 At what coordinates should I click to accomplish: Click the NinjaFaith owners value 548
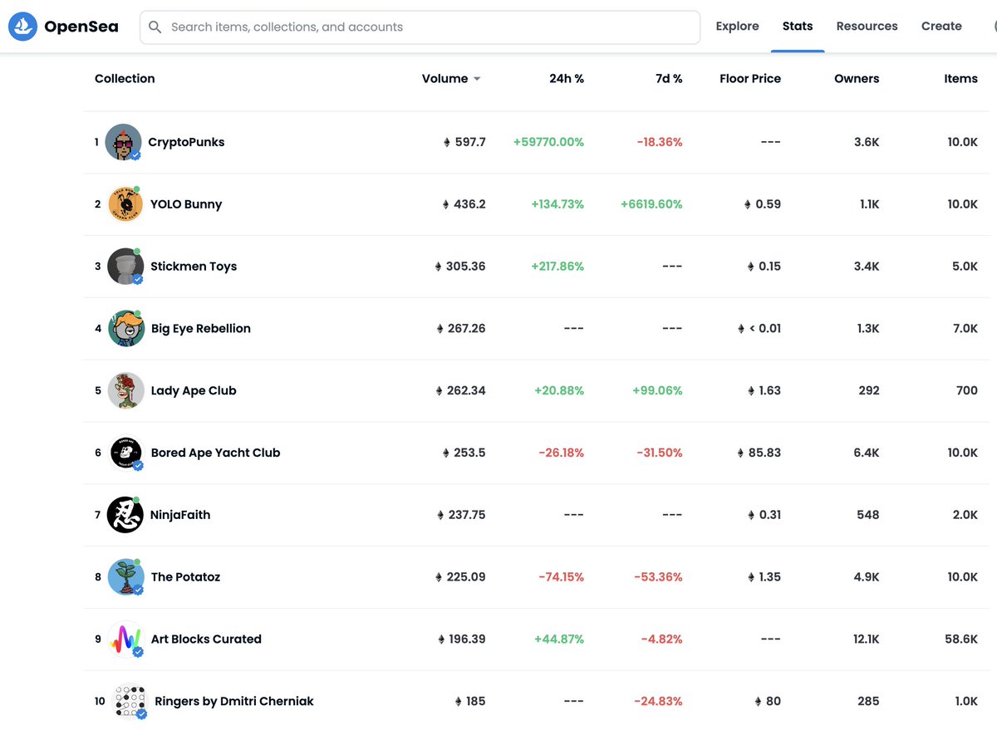pyautogui.click(x=868, y=515)
